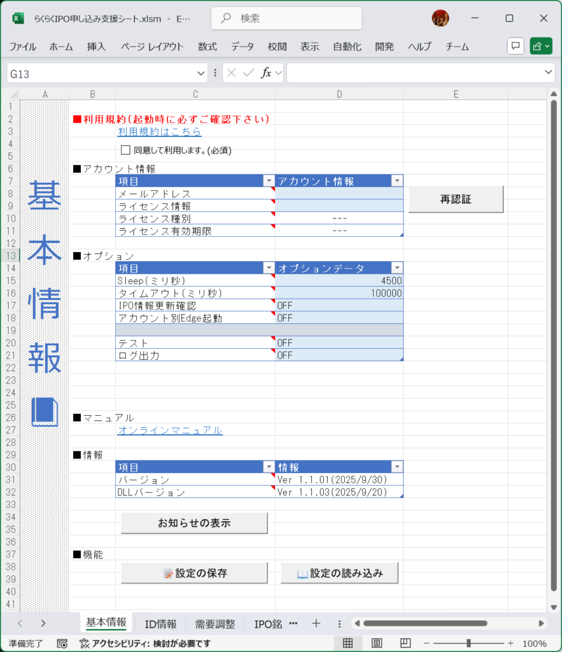The image size is (562, 652).
Task: Click the macro recording icon in status bar
Action: click(62, 643)
